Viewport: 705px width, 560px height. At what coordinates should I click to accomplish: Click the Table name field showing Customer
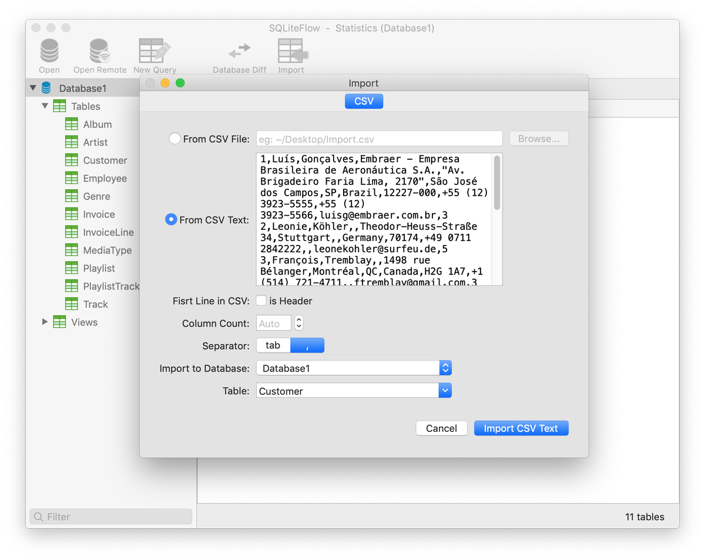[x=348, y=391]
